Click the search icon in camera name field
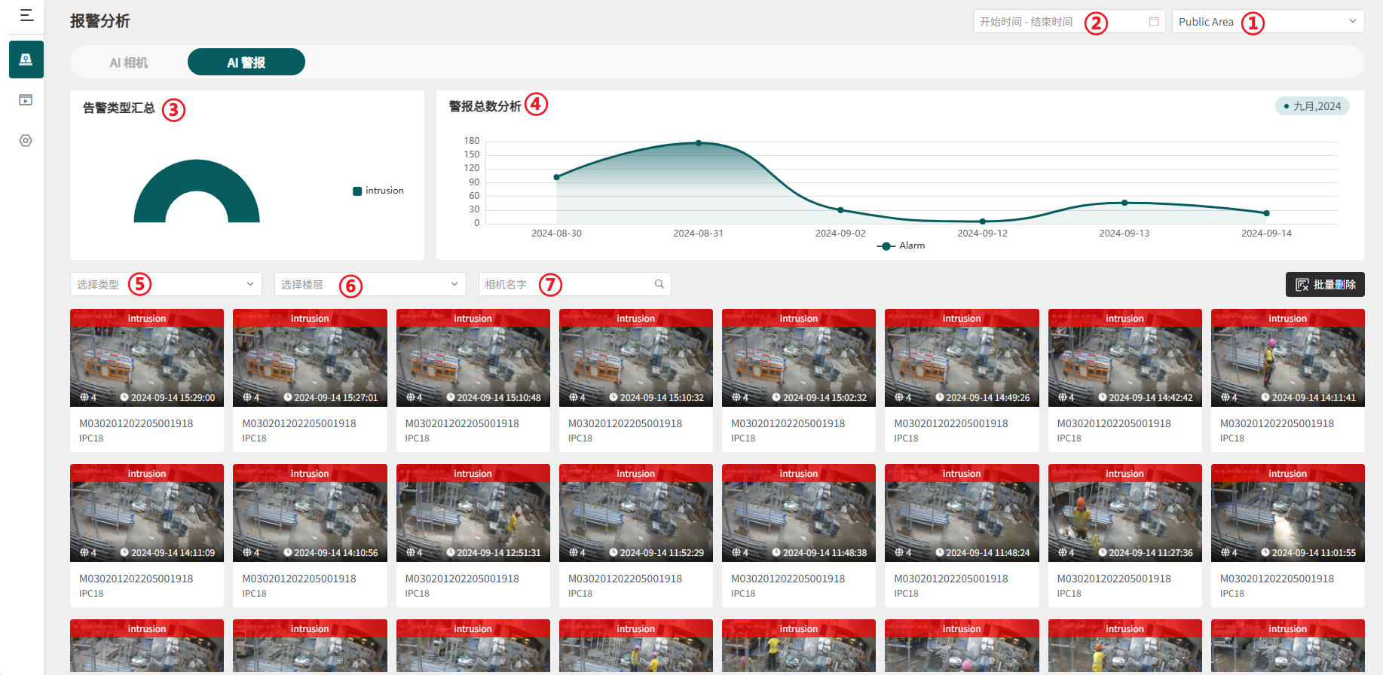This screenshot has width=1383, height=675. 659,284
